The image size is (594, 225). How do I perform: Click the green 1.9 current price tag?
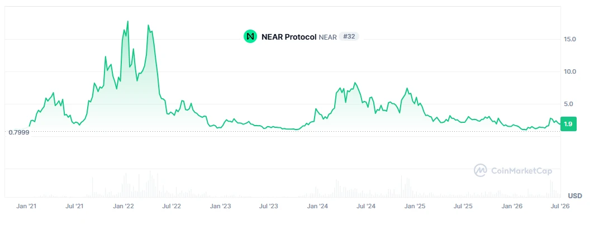[568, 124]
